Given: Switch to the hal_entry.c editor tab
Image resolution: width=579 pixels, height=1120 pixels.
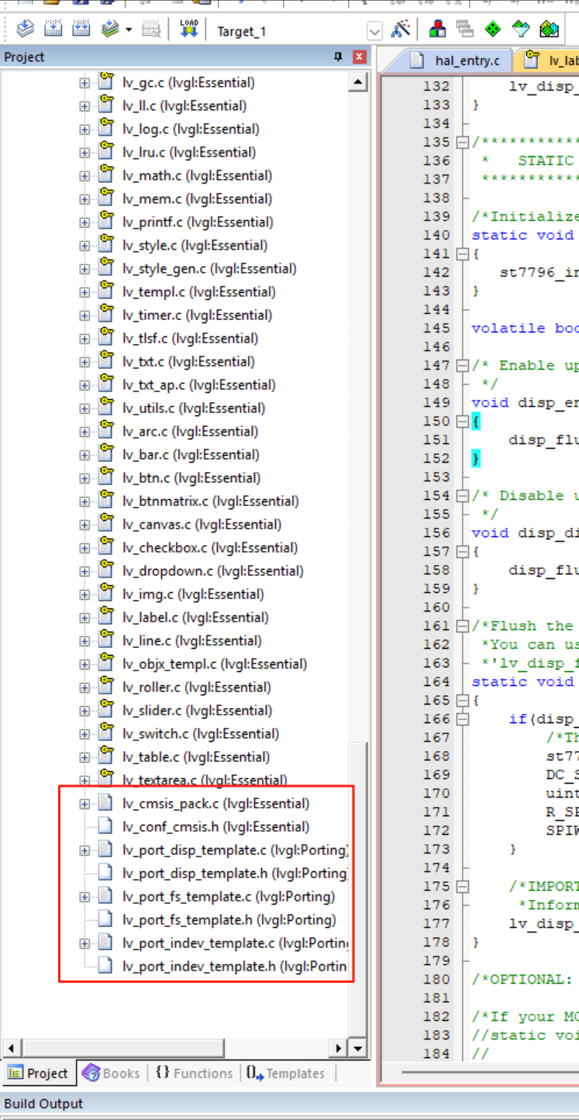Looking at the screenshot, I should 459,60.
